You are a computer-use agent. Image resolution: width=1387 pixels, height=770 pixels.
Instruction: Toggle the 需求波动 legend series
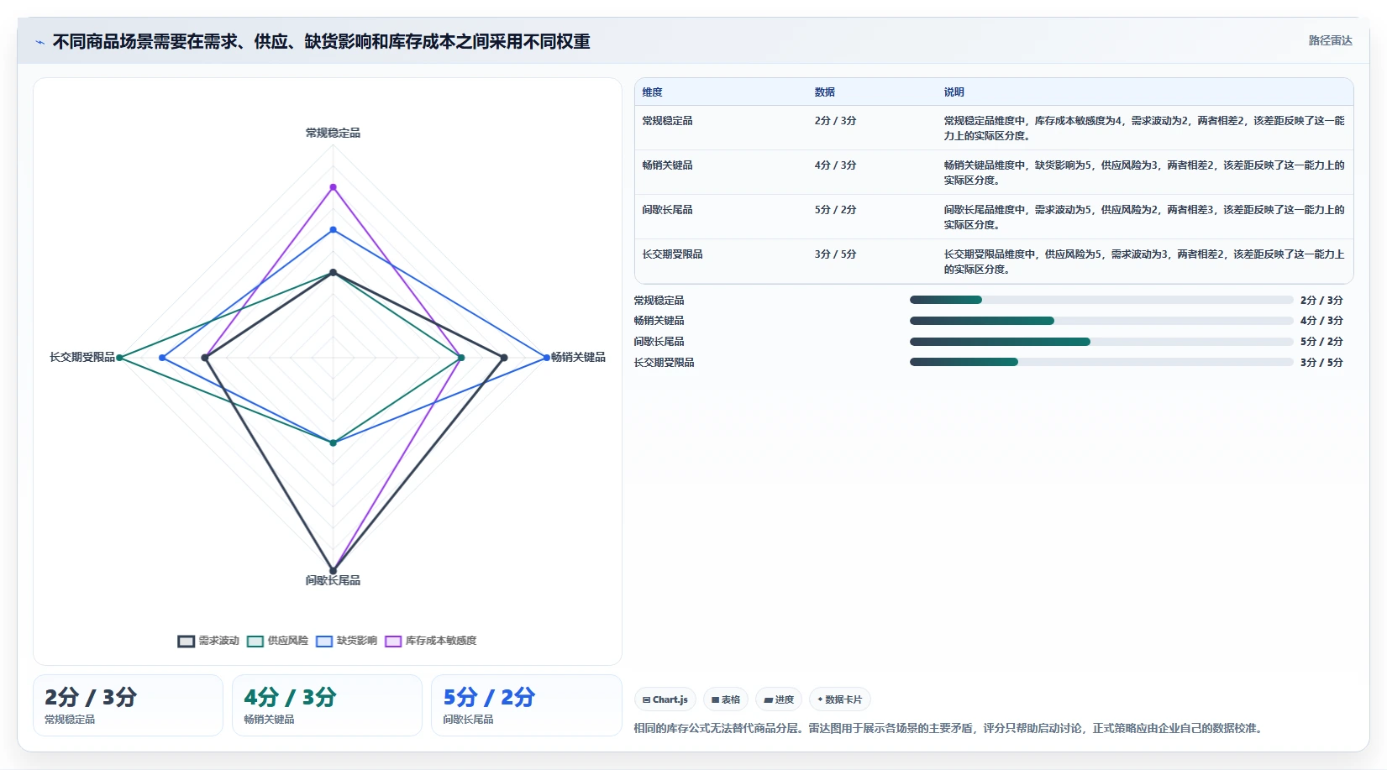coord(208,641)
